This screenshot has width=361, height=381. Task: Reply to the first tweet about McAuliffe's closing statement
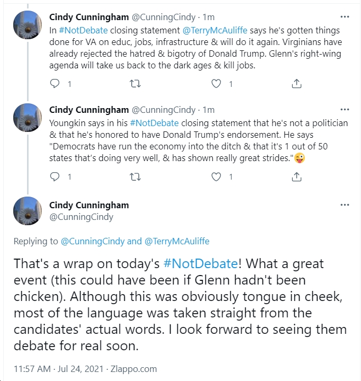(x=55, y=84)
